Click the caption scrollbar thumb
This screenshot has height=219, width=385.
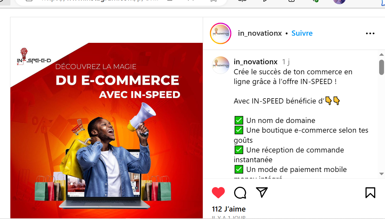(381, 67)
